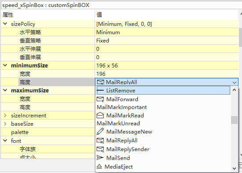
Task: Select the 垂直策略 property label
Action: pyautogui.click(x=30, y=41)
